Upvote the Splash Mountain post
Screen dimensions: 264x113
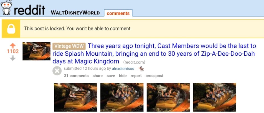click(13, 45)
